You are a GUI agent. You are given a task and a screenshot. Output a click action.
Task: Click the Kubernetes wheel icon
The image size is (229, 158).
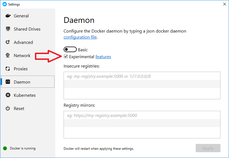click(8, 95)
